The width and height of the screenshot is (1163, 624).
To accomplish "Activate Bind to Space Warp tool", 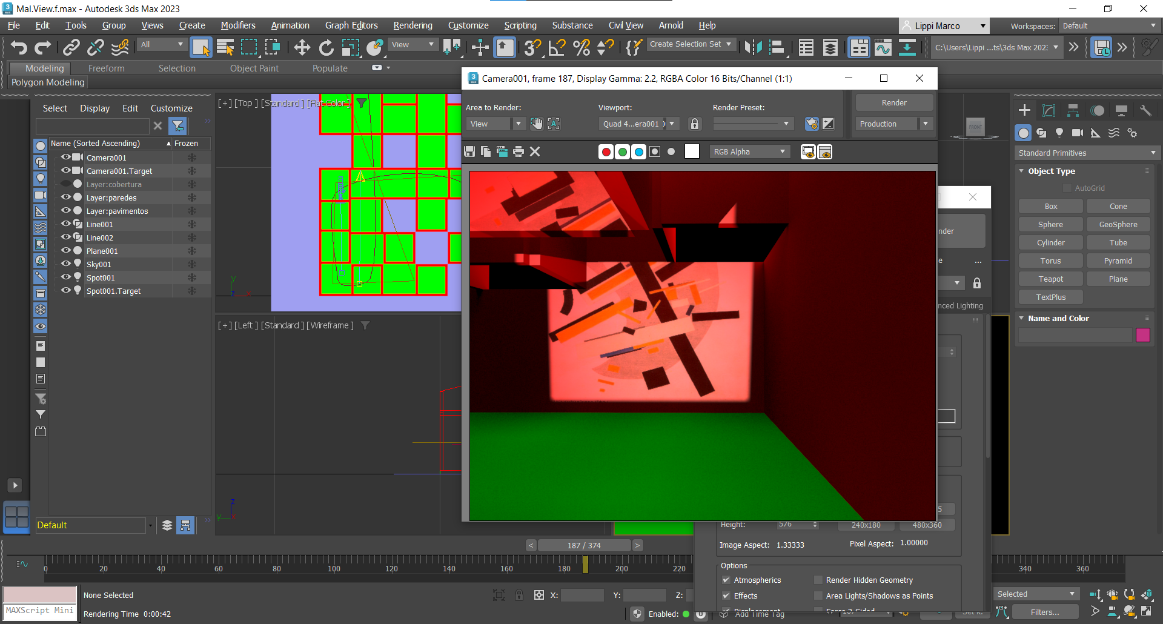I will point(121,47).
